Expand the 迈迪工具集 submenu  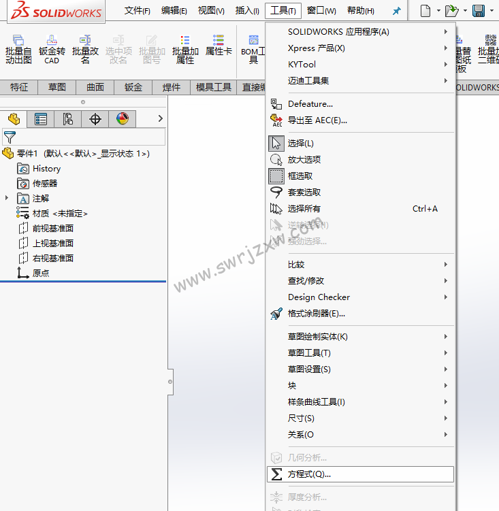[x=360, y=80]
